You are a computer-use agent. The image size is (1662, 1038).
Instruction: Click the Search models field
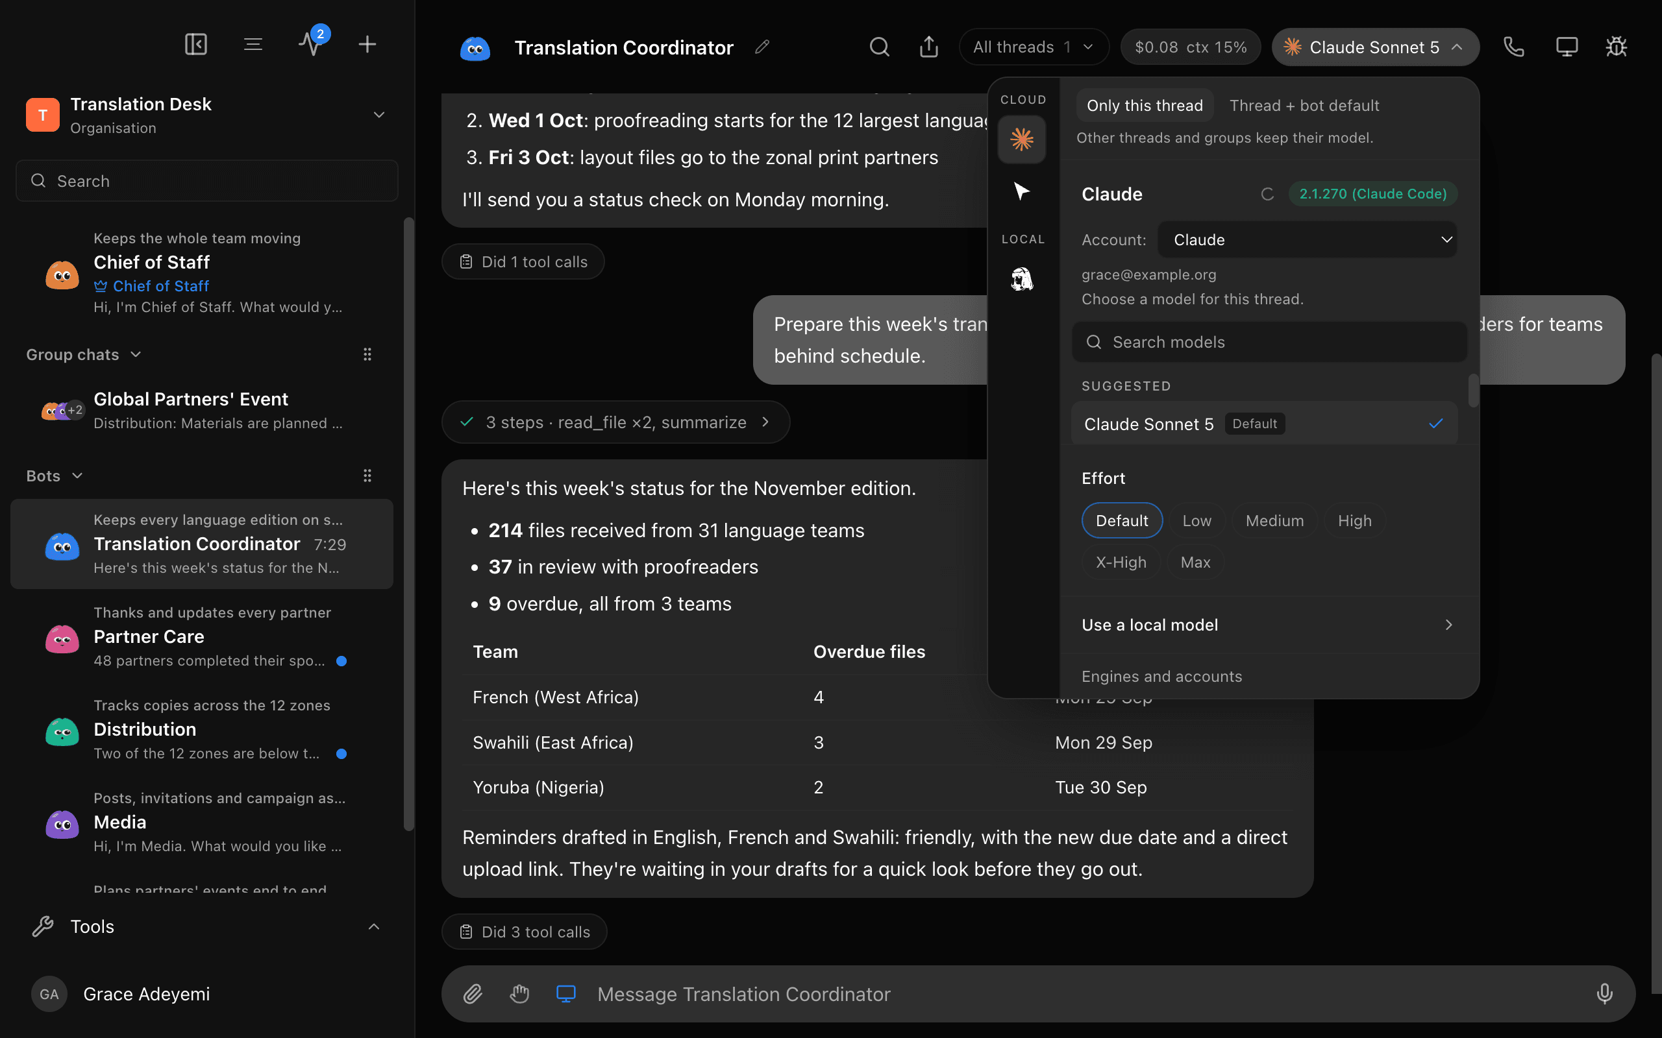1269,342
